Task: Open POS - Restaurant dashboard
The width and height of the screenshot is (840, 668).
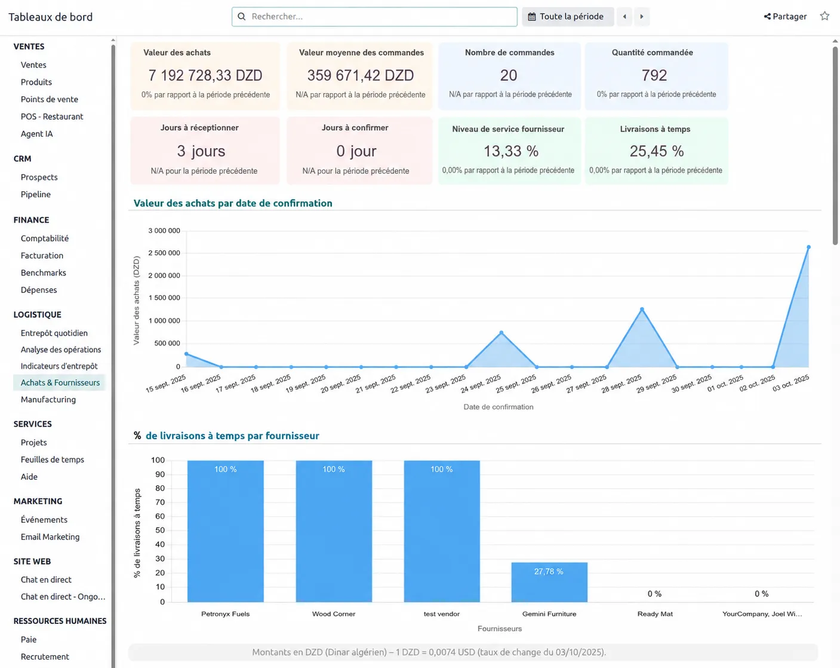Action: (52, 117)
